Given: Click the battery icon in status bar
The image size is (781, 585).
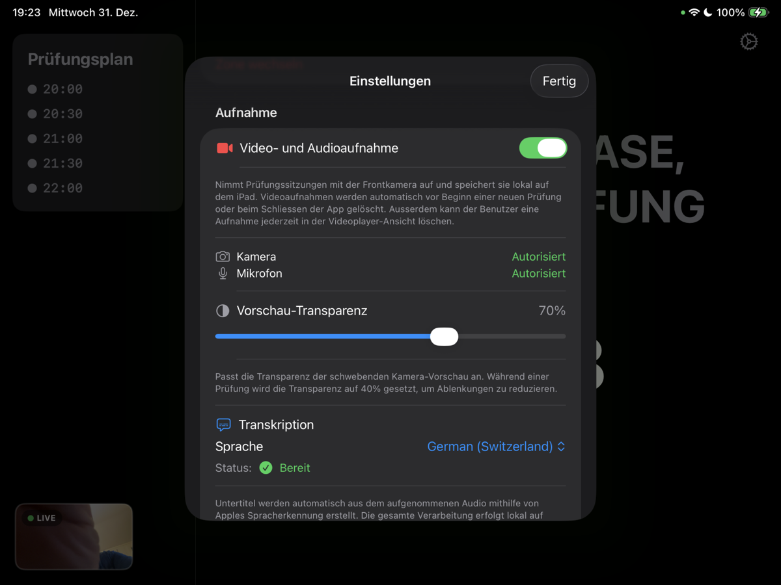Looking at the screenshot, I should 758,12.
